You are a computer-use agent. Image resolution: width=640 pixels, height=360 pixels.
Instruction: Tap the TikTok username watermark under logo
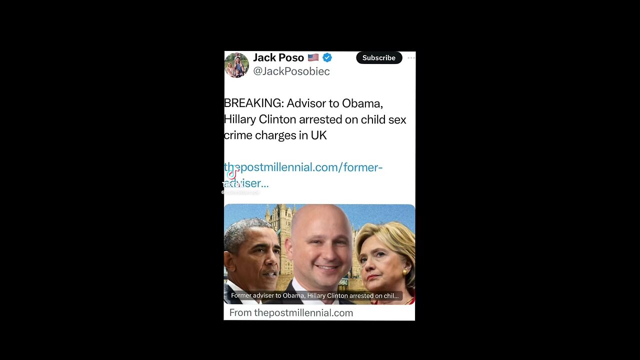coord(240,192)
